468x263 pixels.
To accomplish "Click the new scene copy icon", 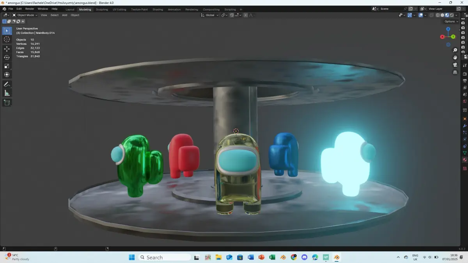I will pyautogui.click(x=410, y=9).
